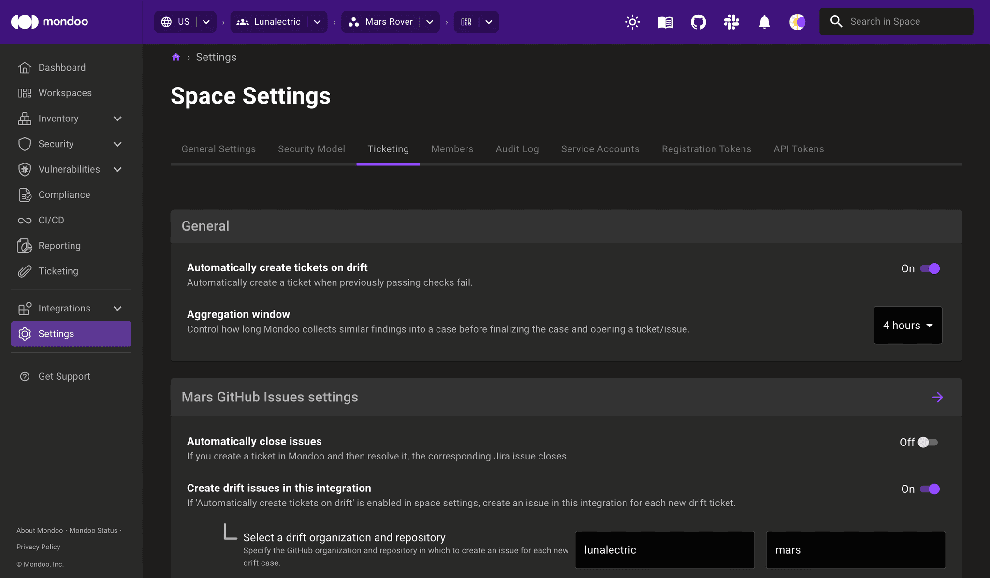Click the notification bell icon
The image size is (990, 578).
(x=764, y=22)
